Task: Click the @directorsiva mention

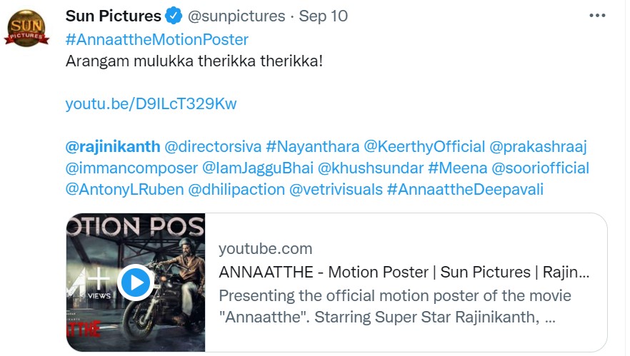Action: [212, 147]
